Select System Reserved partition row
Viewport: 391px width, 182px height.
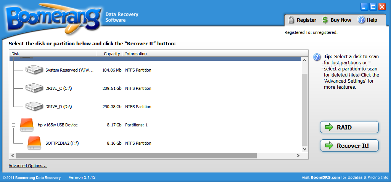click(x=155, y=70)
